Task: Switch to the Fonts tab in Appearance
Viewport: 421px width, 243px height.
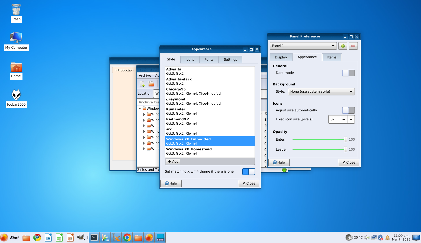Action: point(209,60)
